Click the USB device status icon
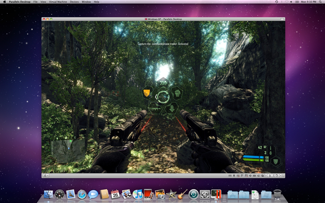Screen dimensions: 325x203 tap(258, 176)
